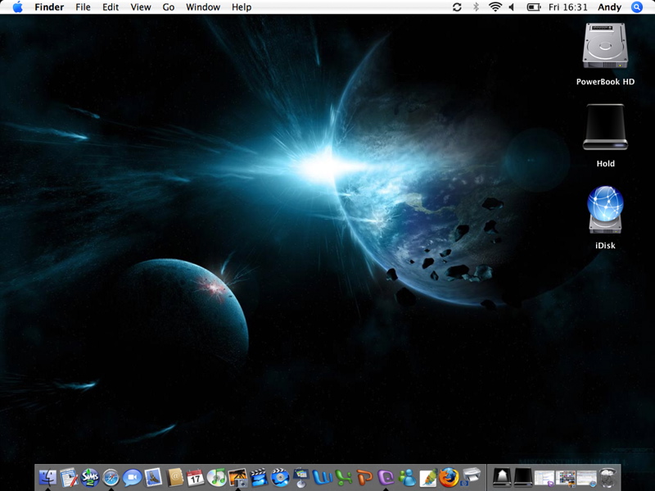Open iPhoto from the dock
Screen dimensions: 655x491
(237, 477)
